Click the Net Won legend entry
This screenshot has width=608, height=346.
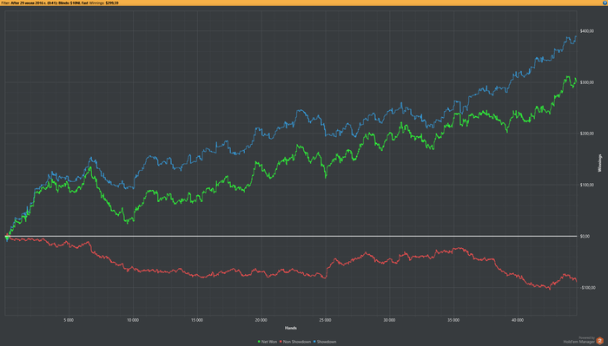[268, 342]
